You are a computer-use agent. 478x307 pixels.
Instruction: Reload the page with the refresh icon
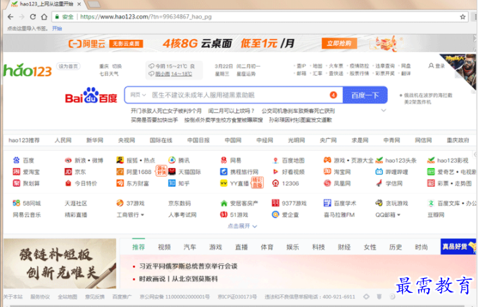coord(33,17)
